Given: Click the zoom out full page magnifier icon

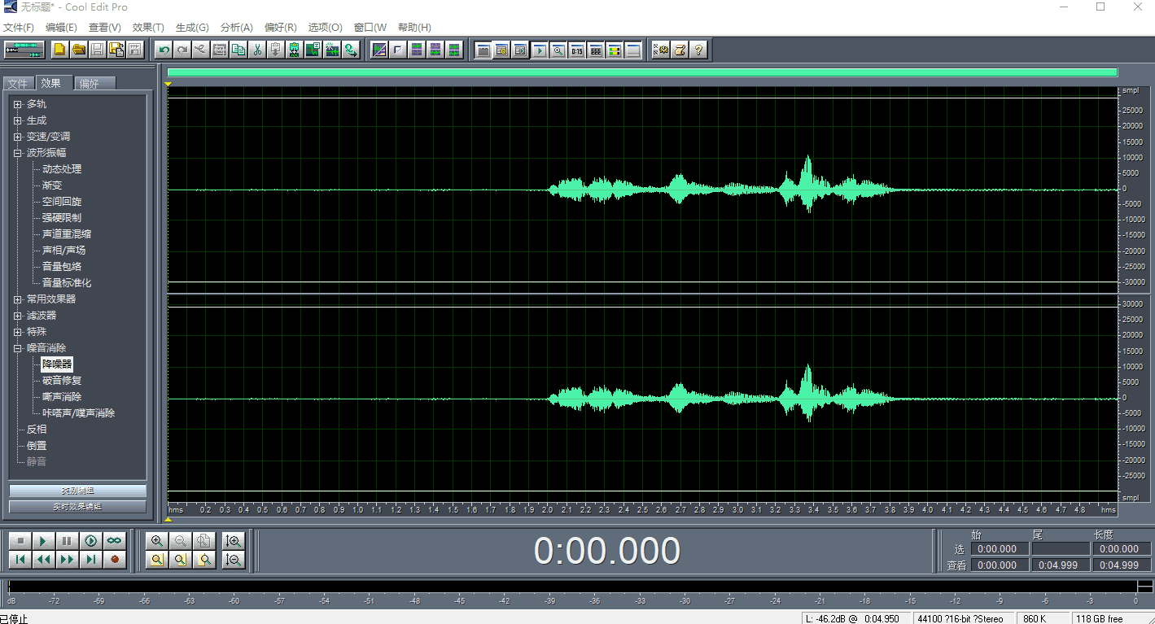Looking at the screenshot, I should pos(204,540).
